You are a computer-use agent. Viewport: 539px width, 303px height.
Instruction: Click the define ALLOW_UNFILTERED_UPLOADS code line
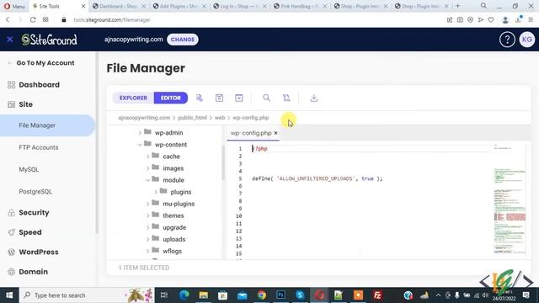click(x=317, y=178)
